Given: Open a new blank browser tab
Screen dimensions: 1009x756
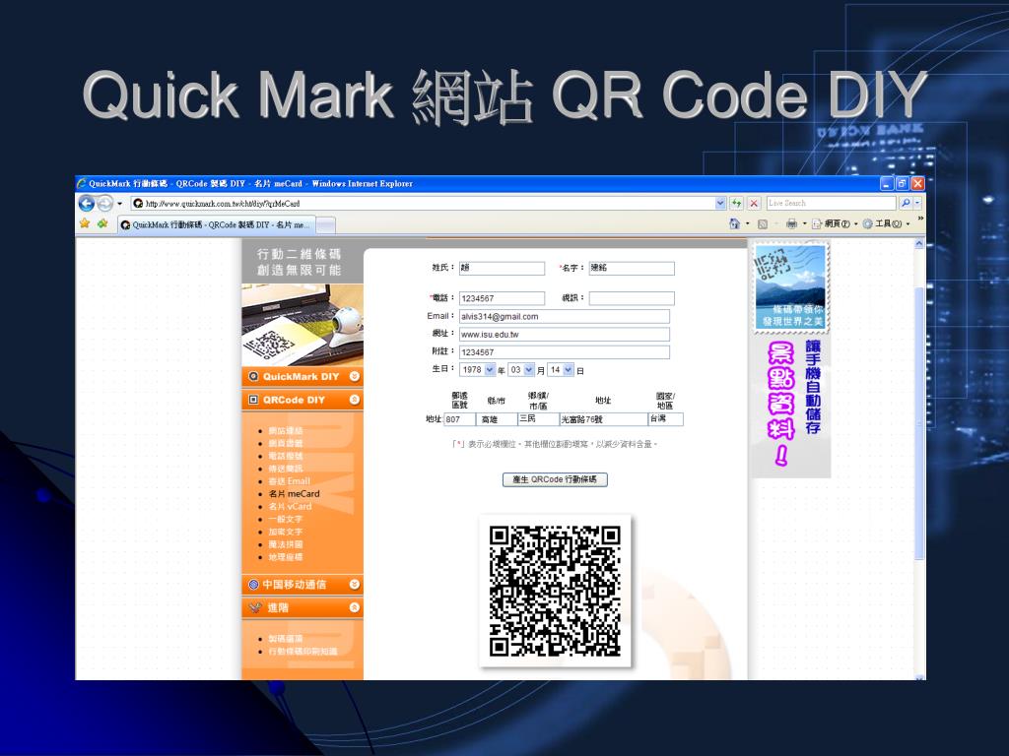Looking at the screenshot, I should point(325,225).
